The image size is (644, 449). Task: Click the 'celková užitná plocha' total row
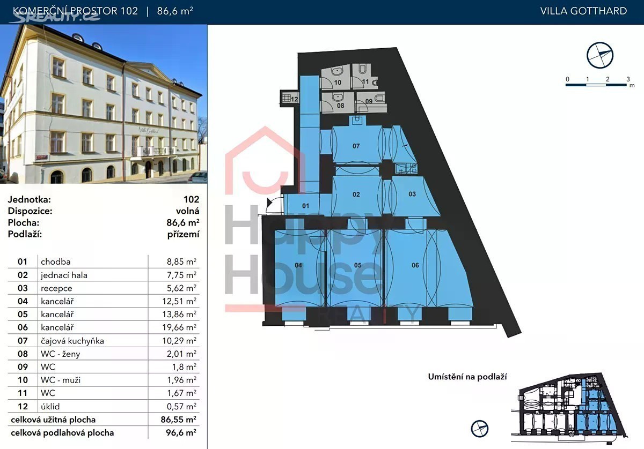click(x=104, y=420)
